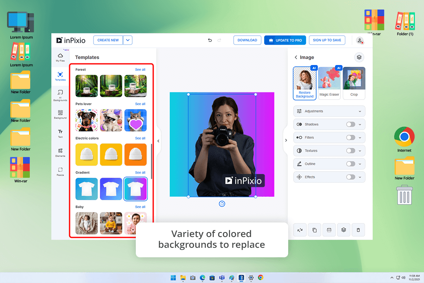Select the first Forest template thumbnail

pyautogui.click(x=87, y=86)
